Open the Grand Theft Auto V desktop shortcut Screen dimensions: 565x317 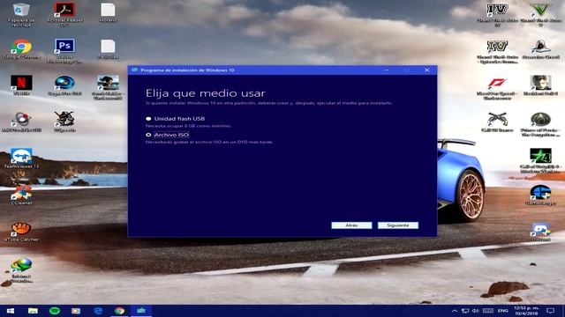click(x=540, y=14)
